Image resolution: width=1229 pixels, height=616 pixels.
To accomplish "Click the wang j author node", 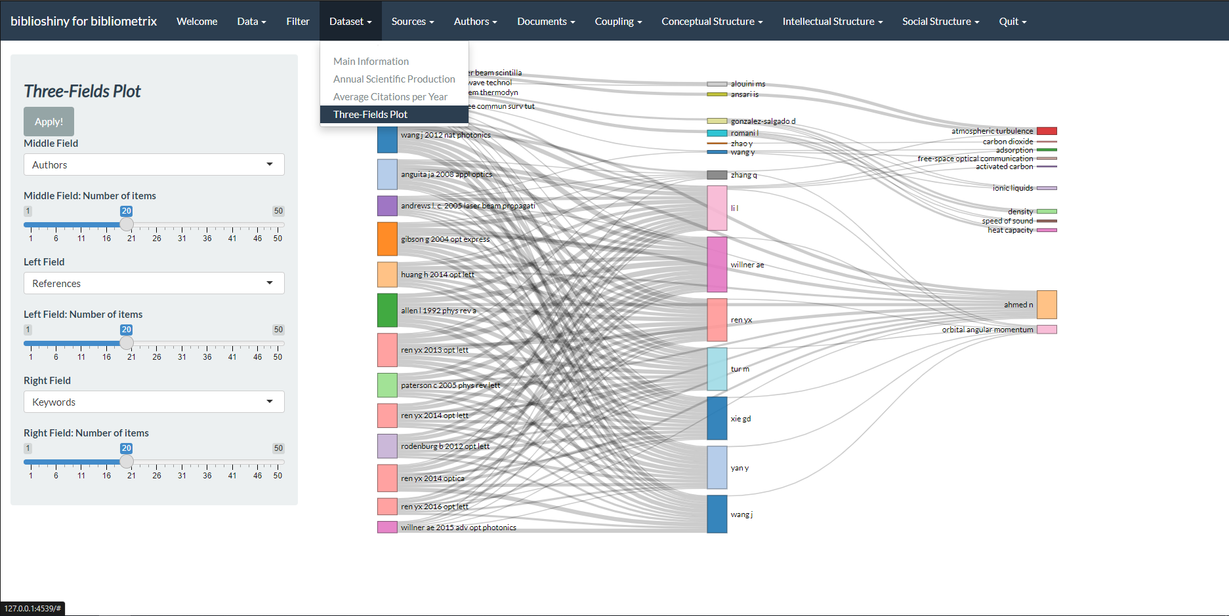I will pyautogui.click(x=717, y=514).
